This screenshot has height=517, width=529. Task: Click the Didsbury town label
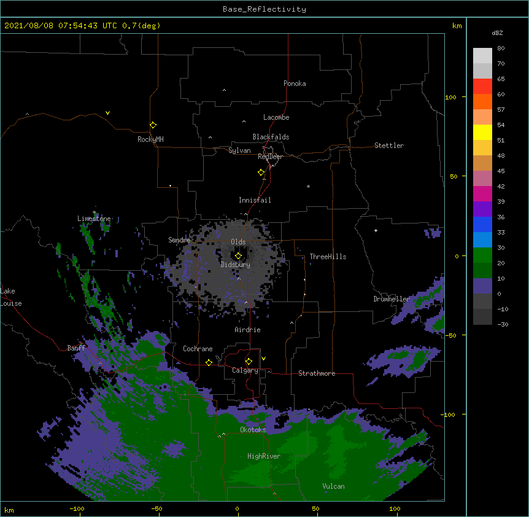[x=236, y=265]
